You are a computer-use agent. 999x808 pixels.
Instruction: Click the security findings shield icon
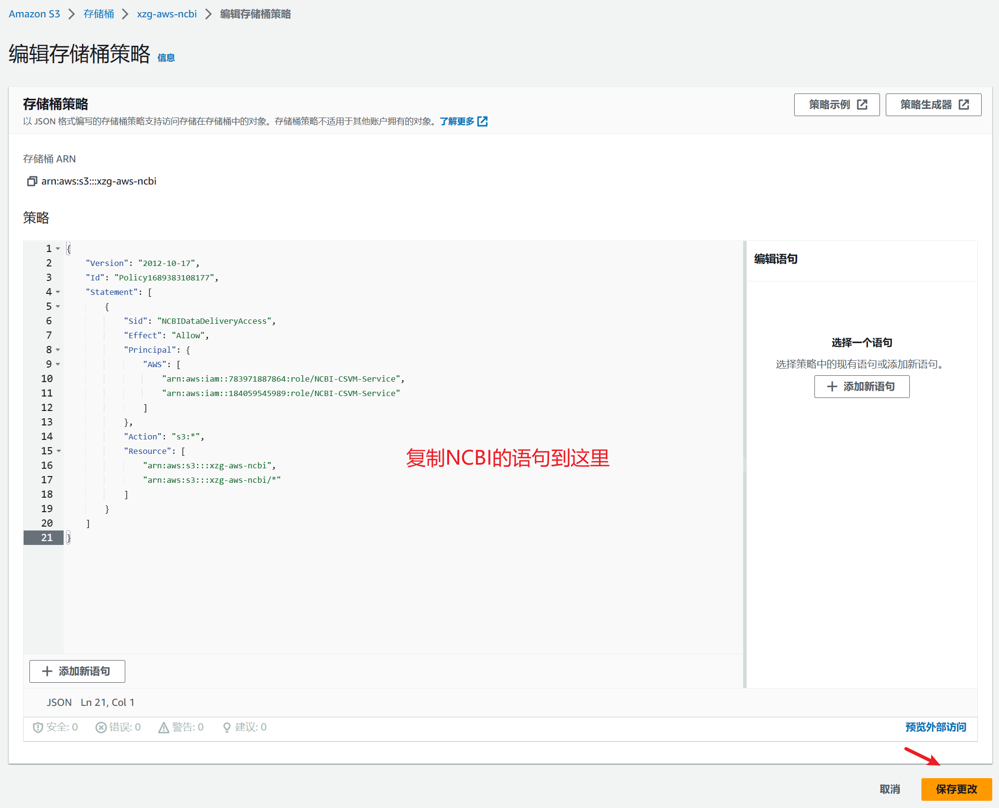(38, 728)
